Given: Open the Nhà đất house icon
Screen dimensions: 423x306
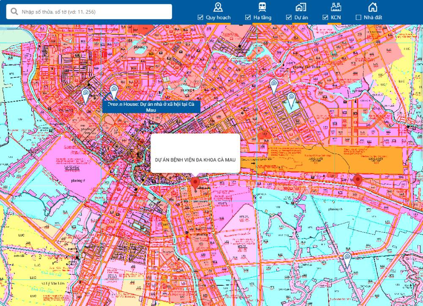Looking at the screenshot, I should pyautogui.click(x=372, y=7).
